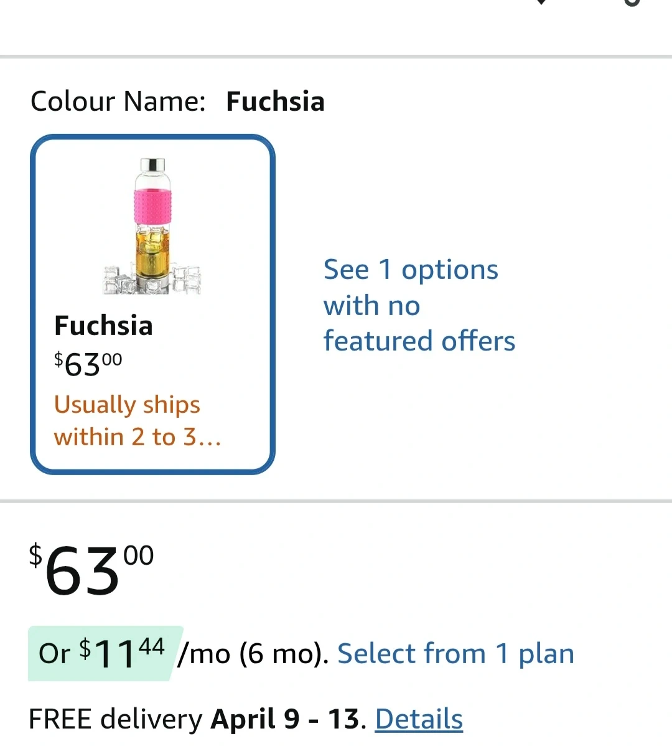This screenshot has width=672, height=746.
Task: Tap the 'Colour Name:' label
Action: pos(118,101)
